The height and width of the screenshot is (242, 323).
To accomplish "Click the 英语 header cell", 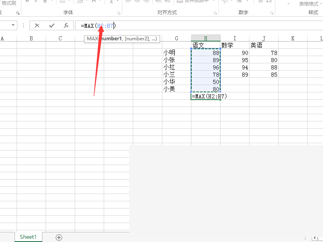I will tap(264, 45).
